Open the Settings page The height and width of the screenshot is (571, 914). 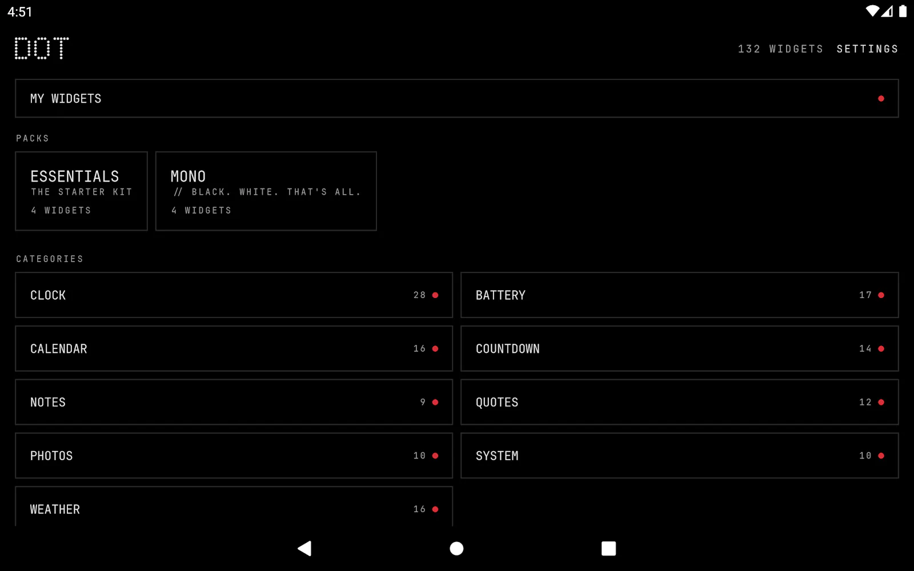[867, 49]
